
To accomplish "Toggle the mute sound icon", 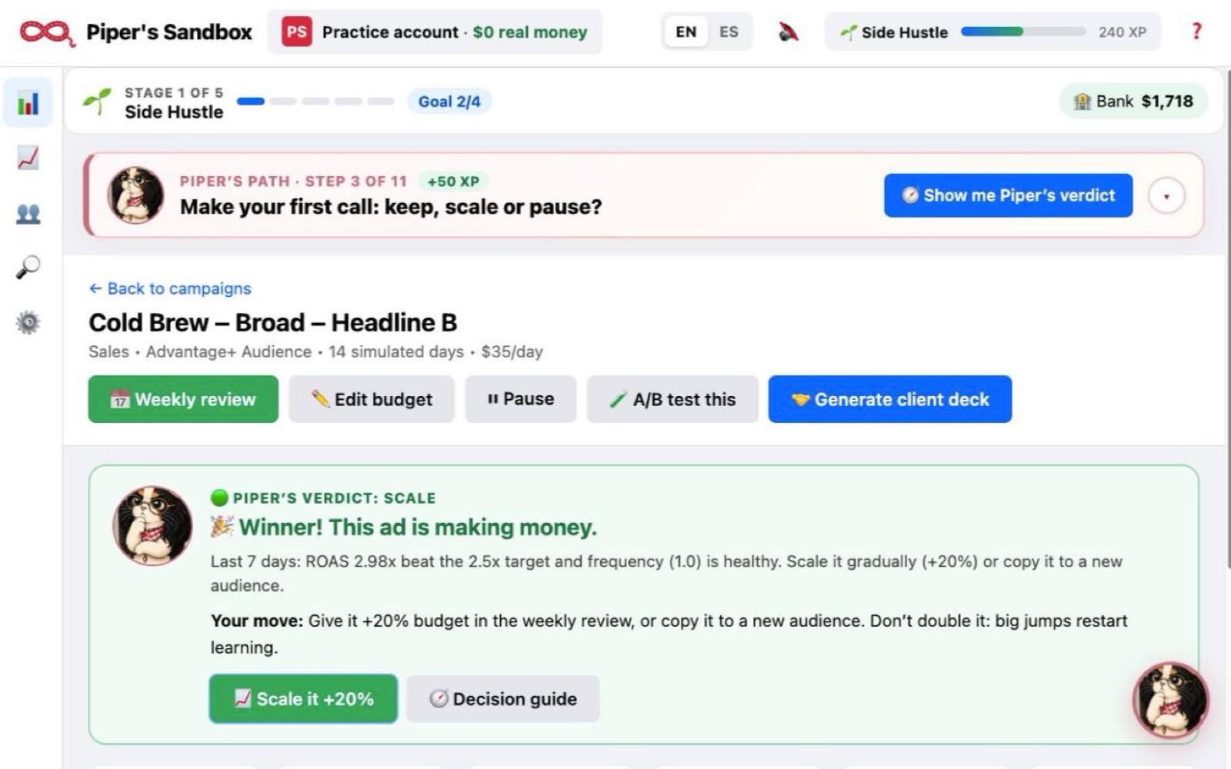I will click(x=789, y=32).
